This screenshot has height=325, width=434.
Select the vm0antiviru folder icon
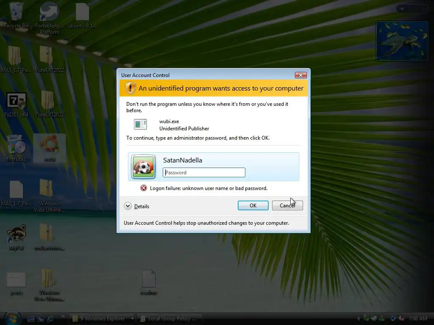click(x=49, y=237)
